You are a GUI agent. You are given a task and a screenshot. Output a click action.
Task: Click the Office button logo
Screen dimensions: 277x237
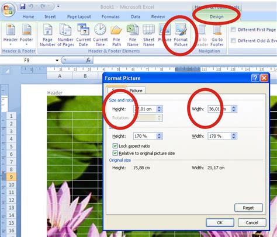point(8,9)
